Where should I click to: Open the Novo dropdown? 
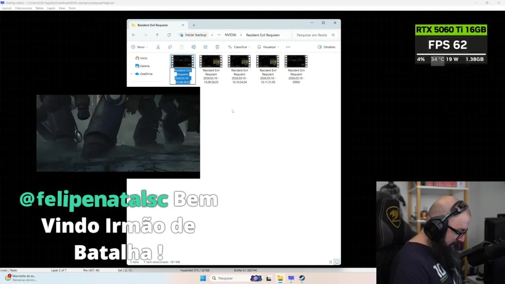coord(139,47)
